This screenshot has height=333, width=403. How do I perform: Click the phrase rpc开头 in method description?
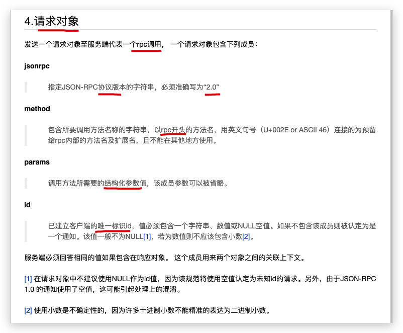tap(173, 130)
